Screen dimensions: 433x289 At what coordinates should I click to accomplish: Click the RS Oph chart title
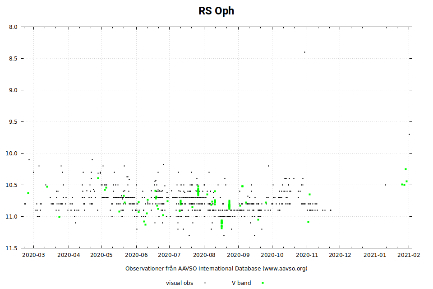click(216, 11)
